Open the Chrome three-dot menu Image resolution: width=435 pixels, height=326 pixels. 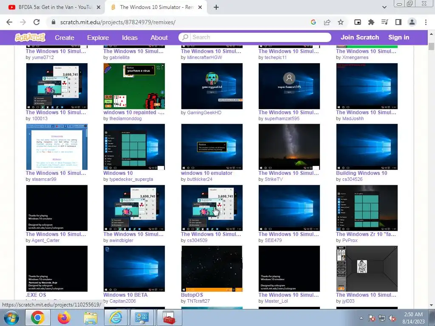click(x=426, y=22)
